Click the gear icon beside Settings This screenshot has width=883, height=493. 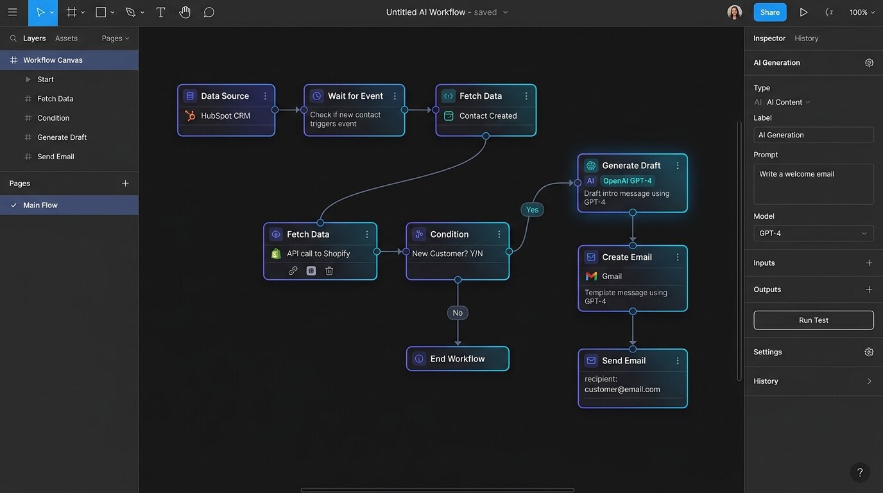pyautogui.click(x=869, y=352)
